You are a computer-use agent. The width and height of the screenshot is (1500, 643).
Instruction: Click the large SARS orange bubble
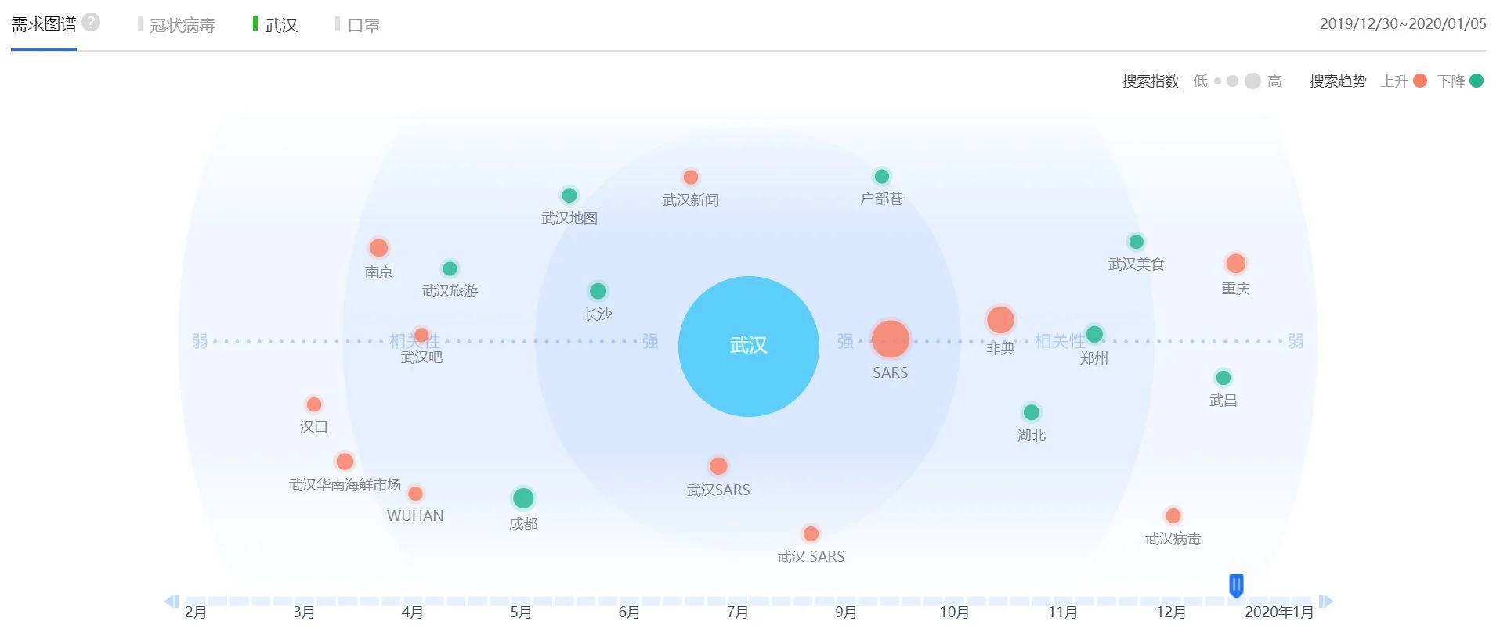pyautogui.click(x=891, y=339)
